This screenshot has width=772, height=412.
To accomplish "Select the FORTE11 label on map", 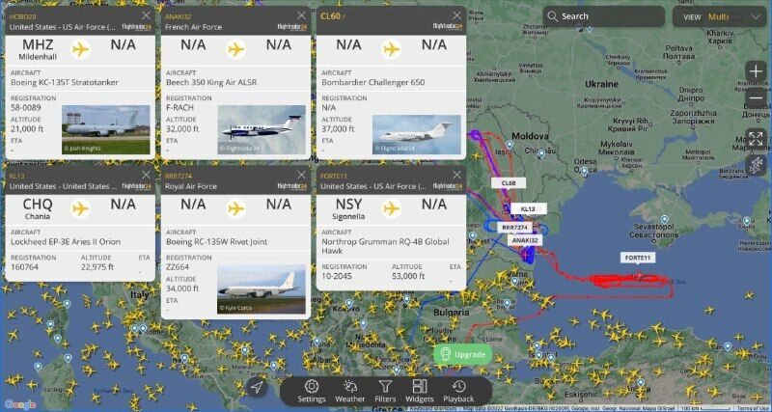I will (x=638, y=258).
